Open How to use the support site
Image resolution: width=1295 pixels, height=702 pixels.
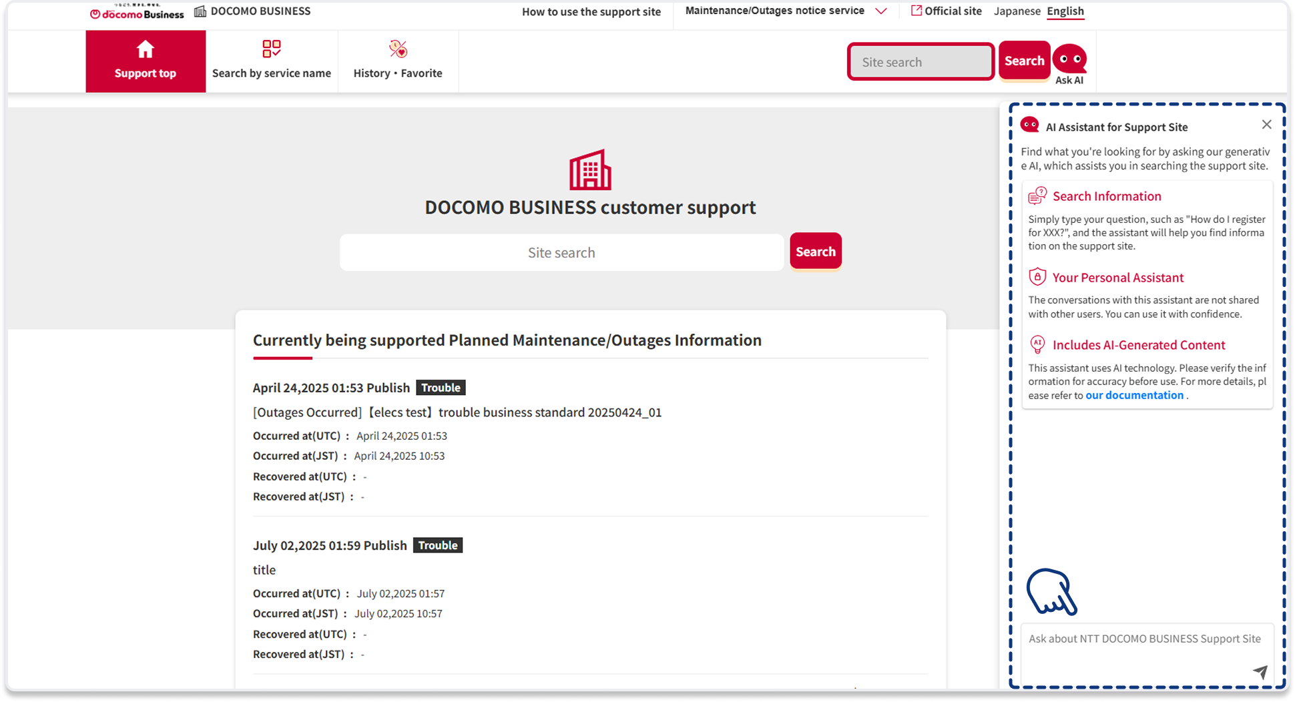coord(591,12)
